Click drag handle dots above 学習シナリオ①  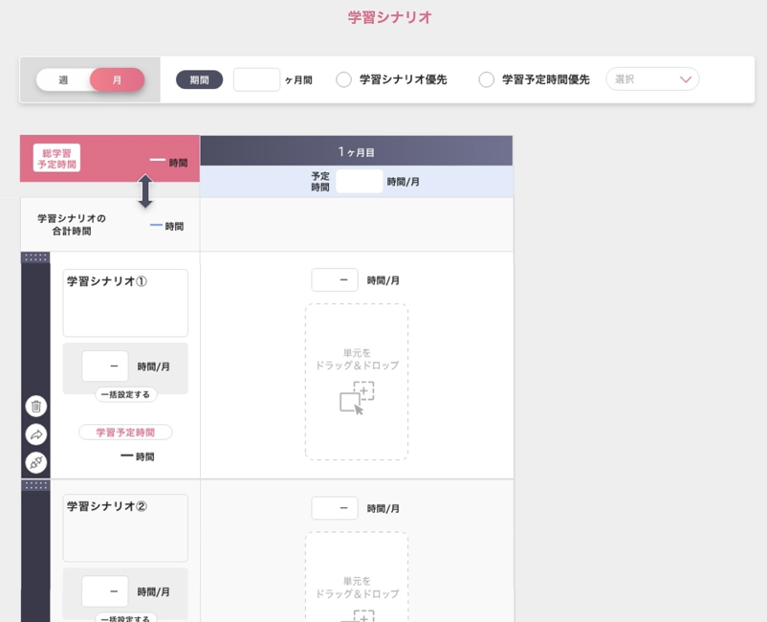(x=35, y=257)
